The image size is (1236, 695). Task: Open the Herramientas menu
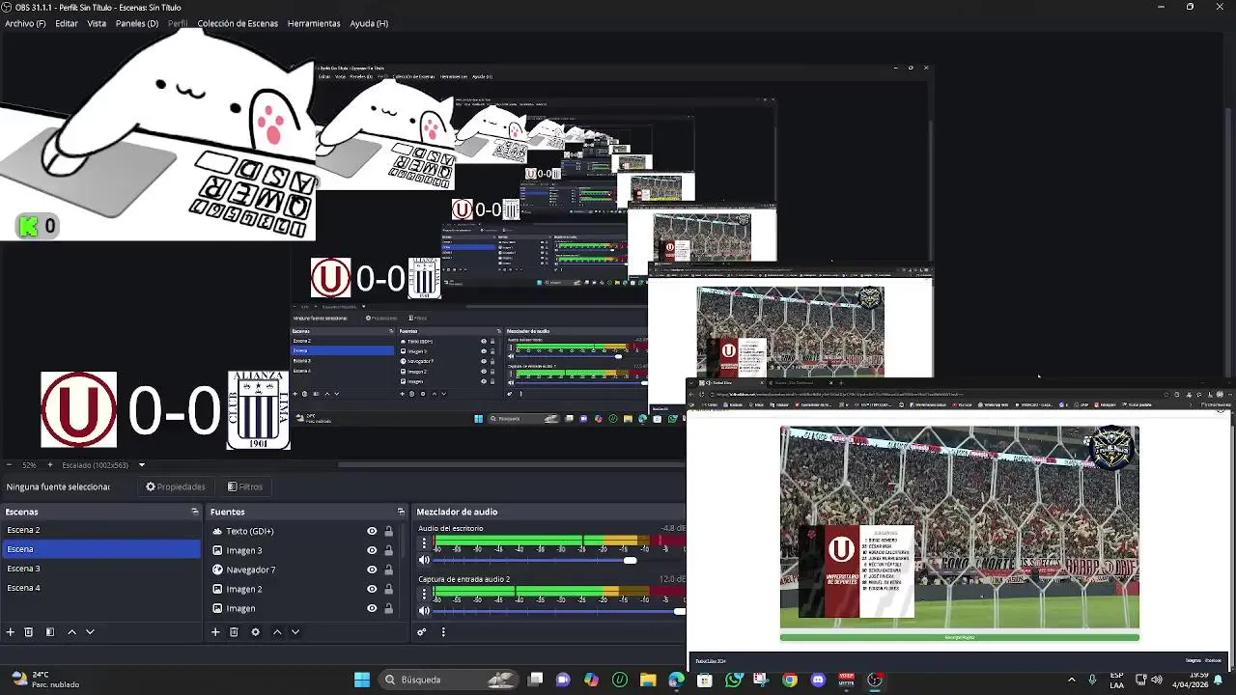coord(314,23)
